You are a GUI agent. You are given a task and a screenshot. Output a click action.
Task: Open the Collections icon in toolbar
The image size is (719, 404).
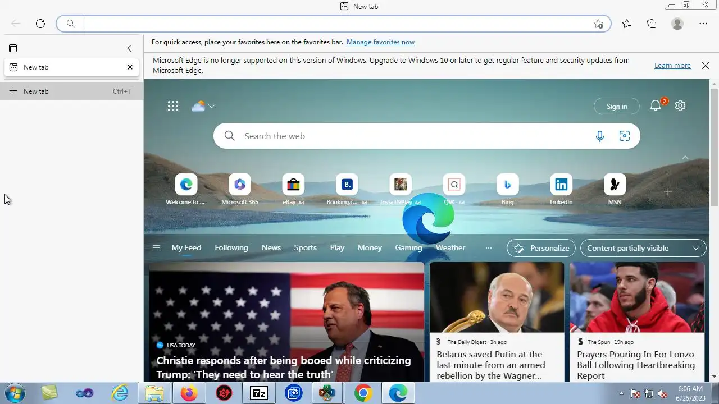tap(652, 24)
